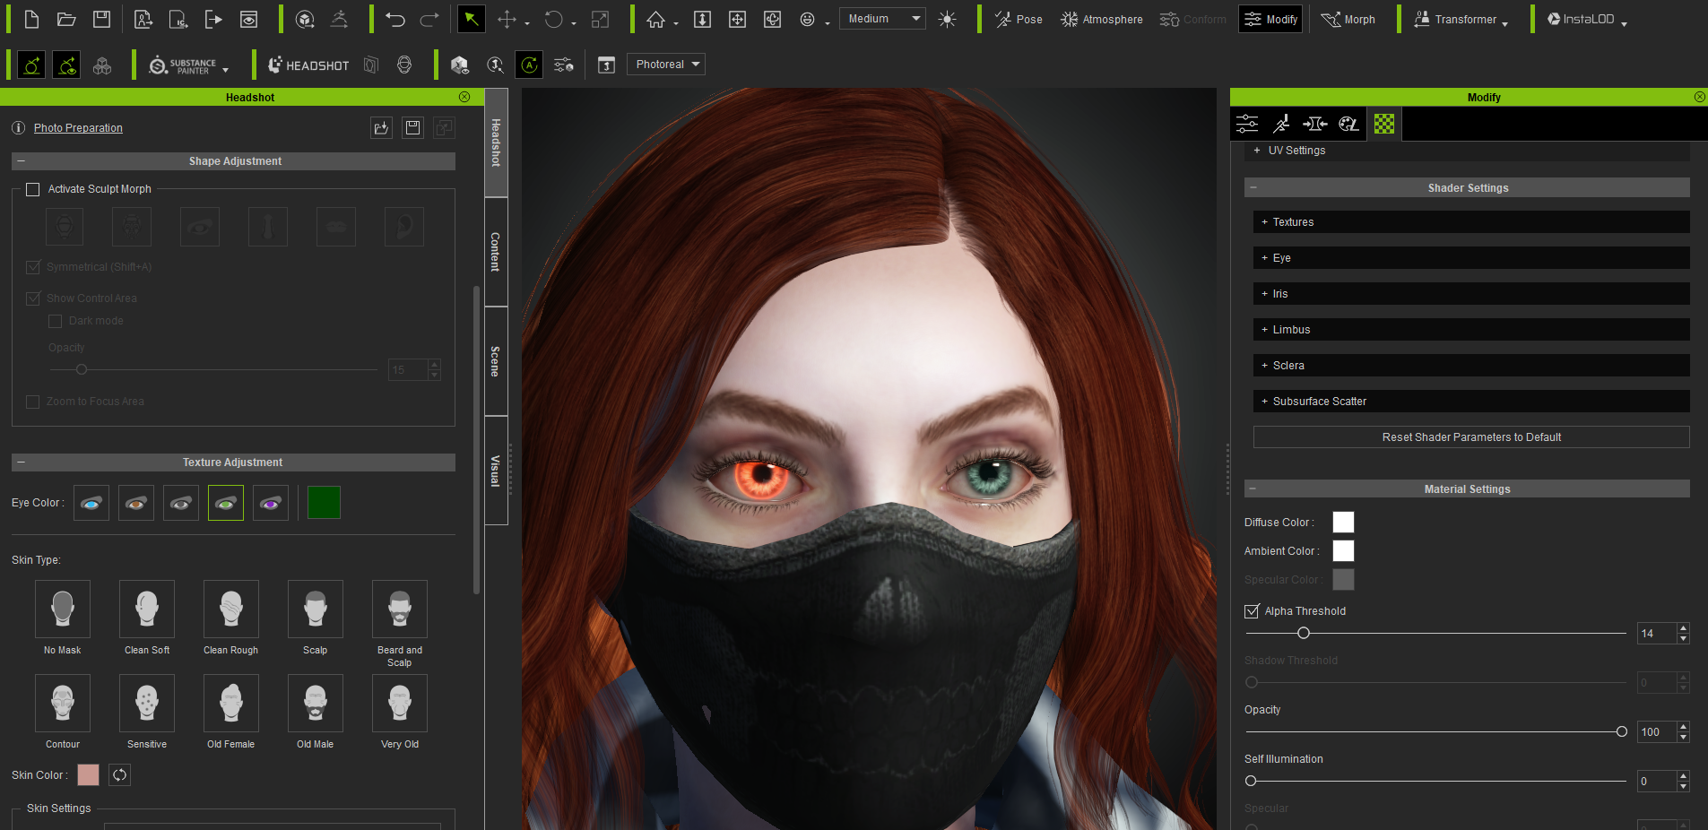Image resolution: width=1708 pixels, height=830 pixels.
Task: Enable Activate Sculpt Morph checkbox
Action: [x=33, y=189]
